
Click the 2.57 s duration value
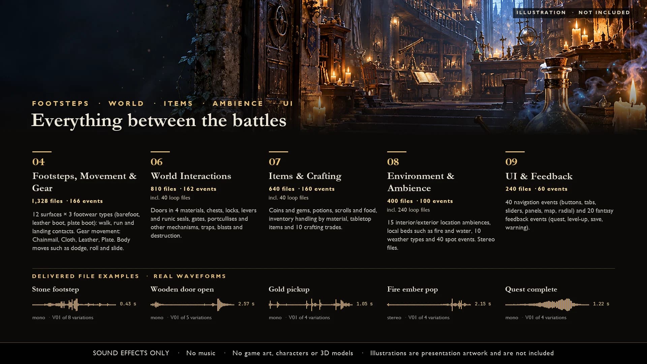pos(246,304)
